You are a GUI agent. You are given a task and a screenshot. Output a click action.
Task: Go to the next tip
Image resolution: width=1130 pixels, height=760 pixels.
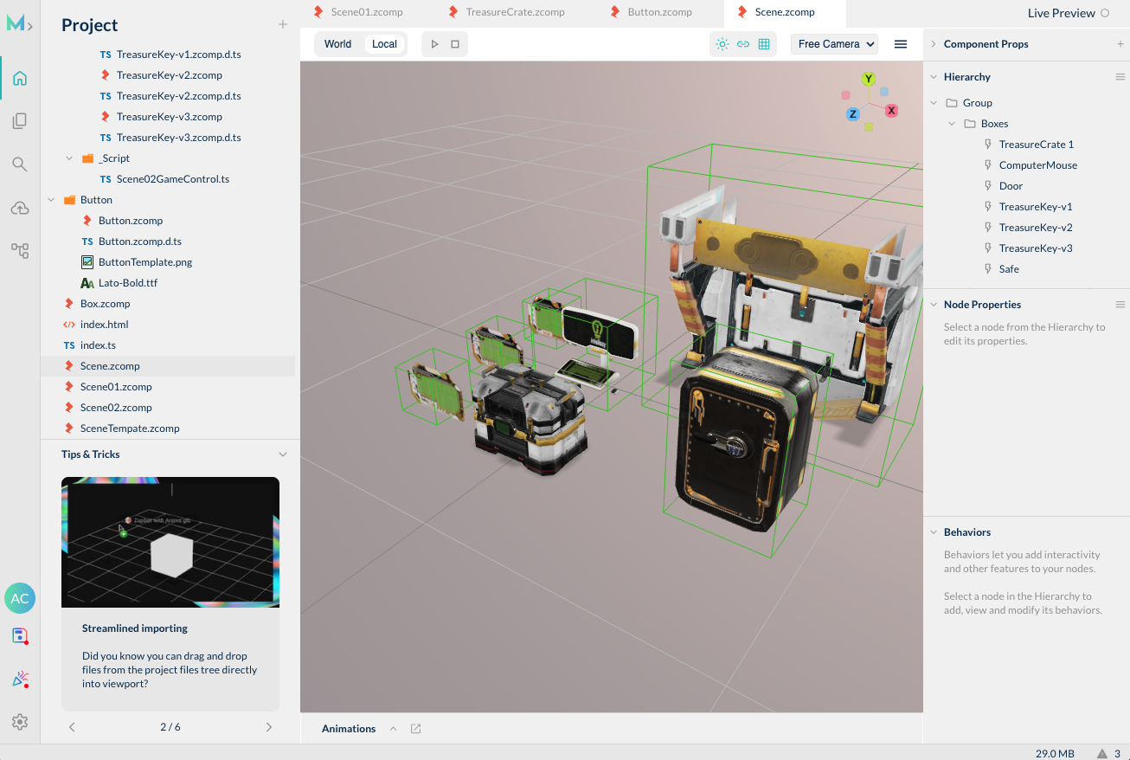click(x=269, y=727)
